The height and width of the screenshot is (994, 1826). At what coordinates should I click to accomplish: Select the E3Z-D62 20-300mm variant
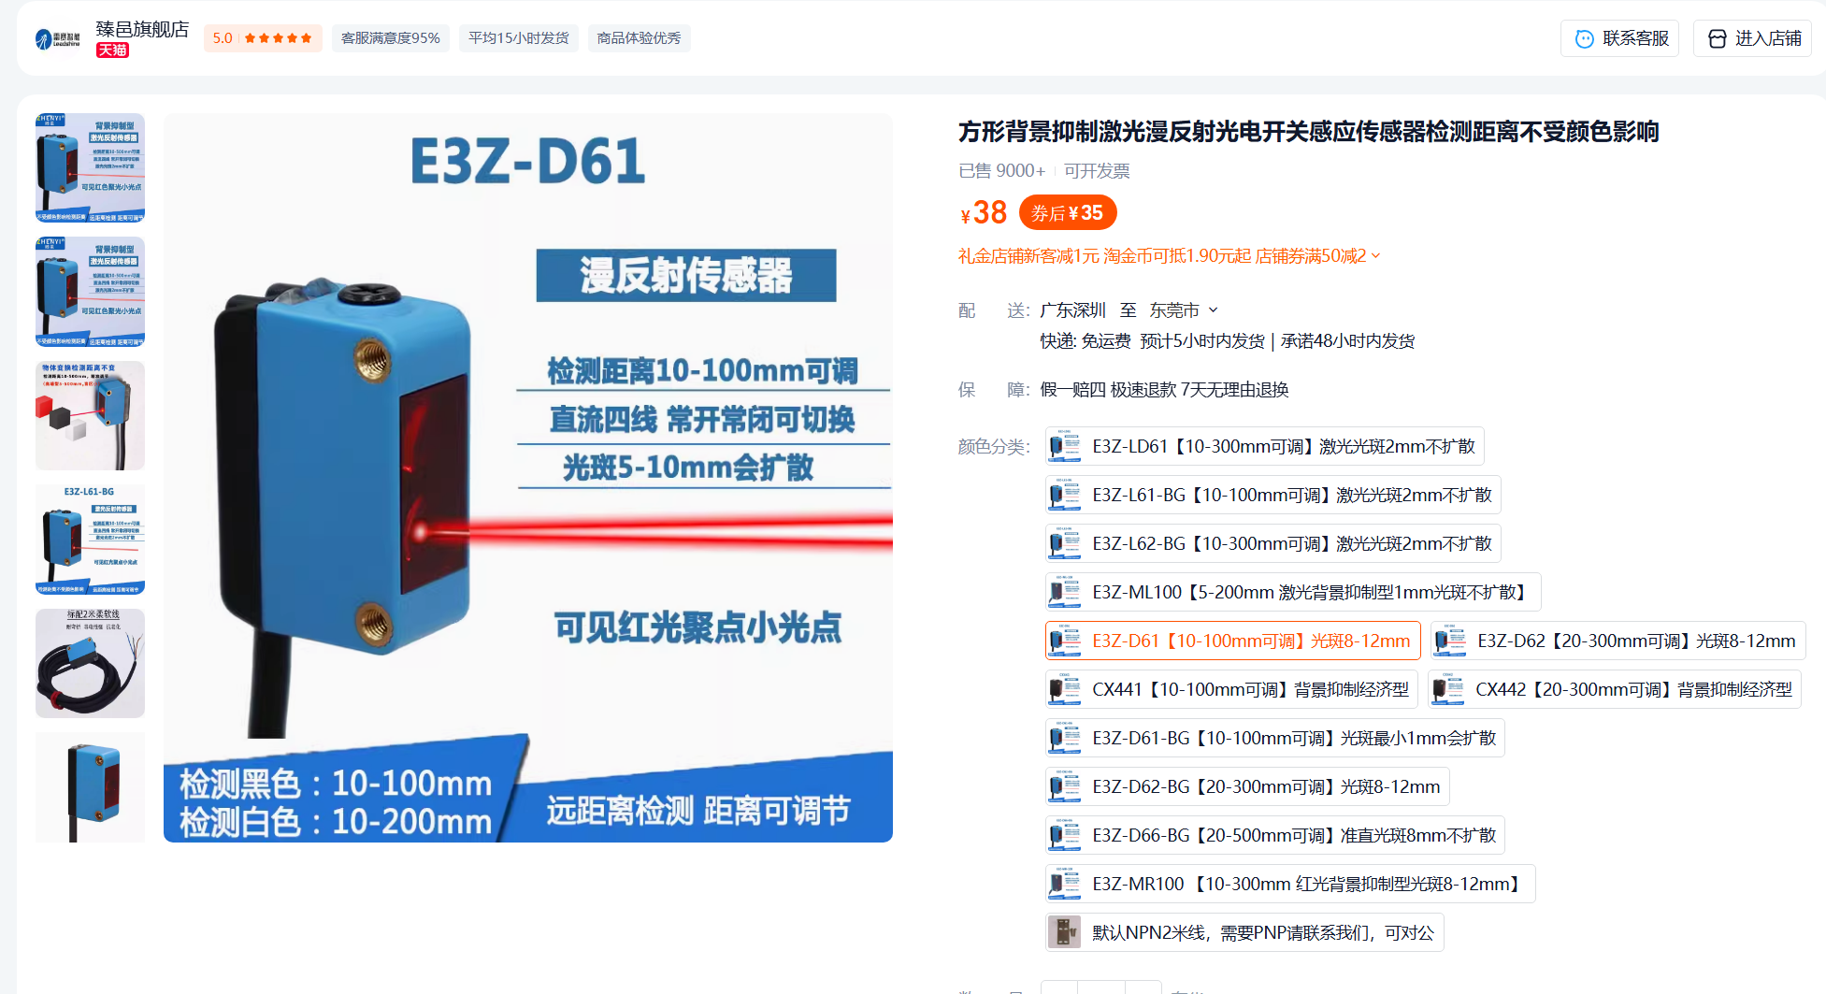tap(1617, 641)
